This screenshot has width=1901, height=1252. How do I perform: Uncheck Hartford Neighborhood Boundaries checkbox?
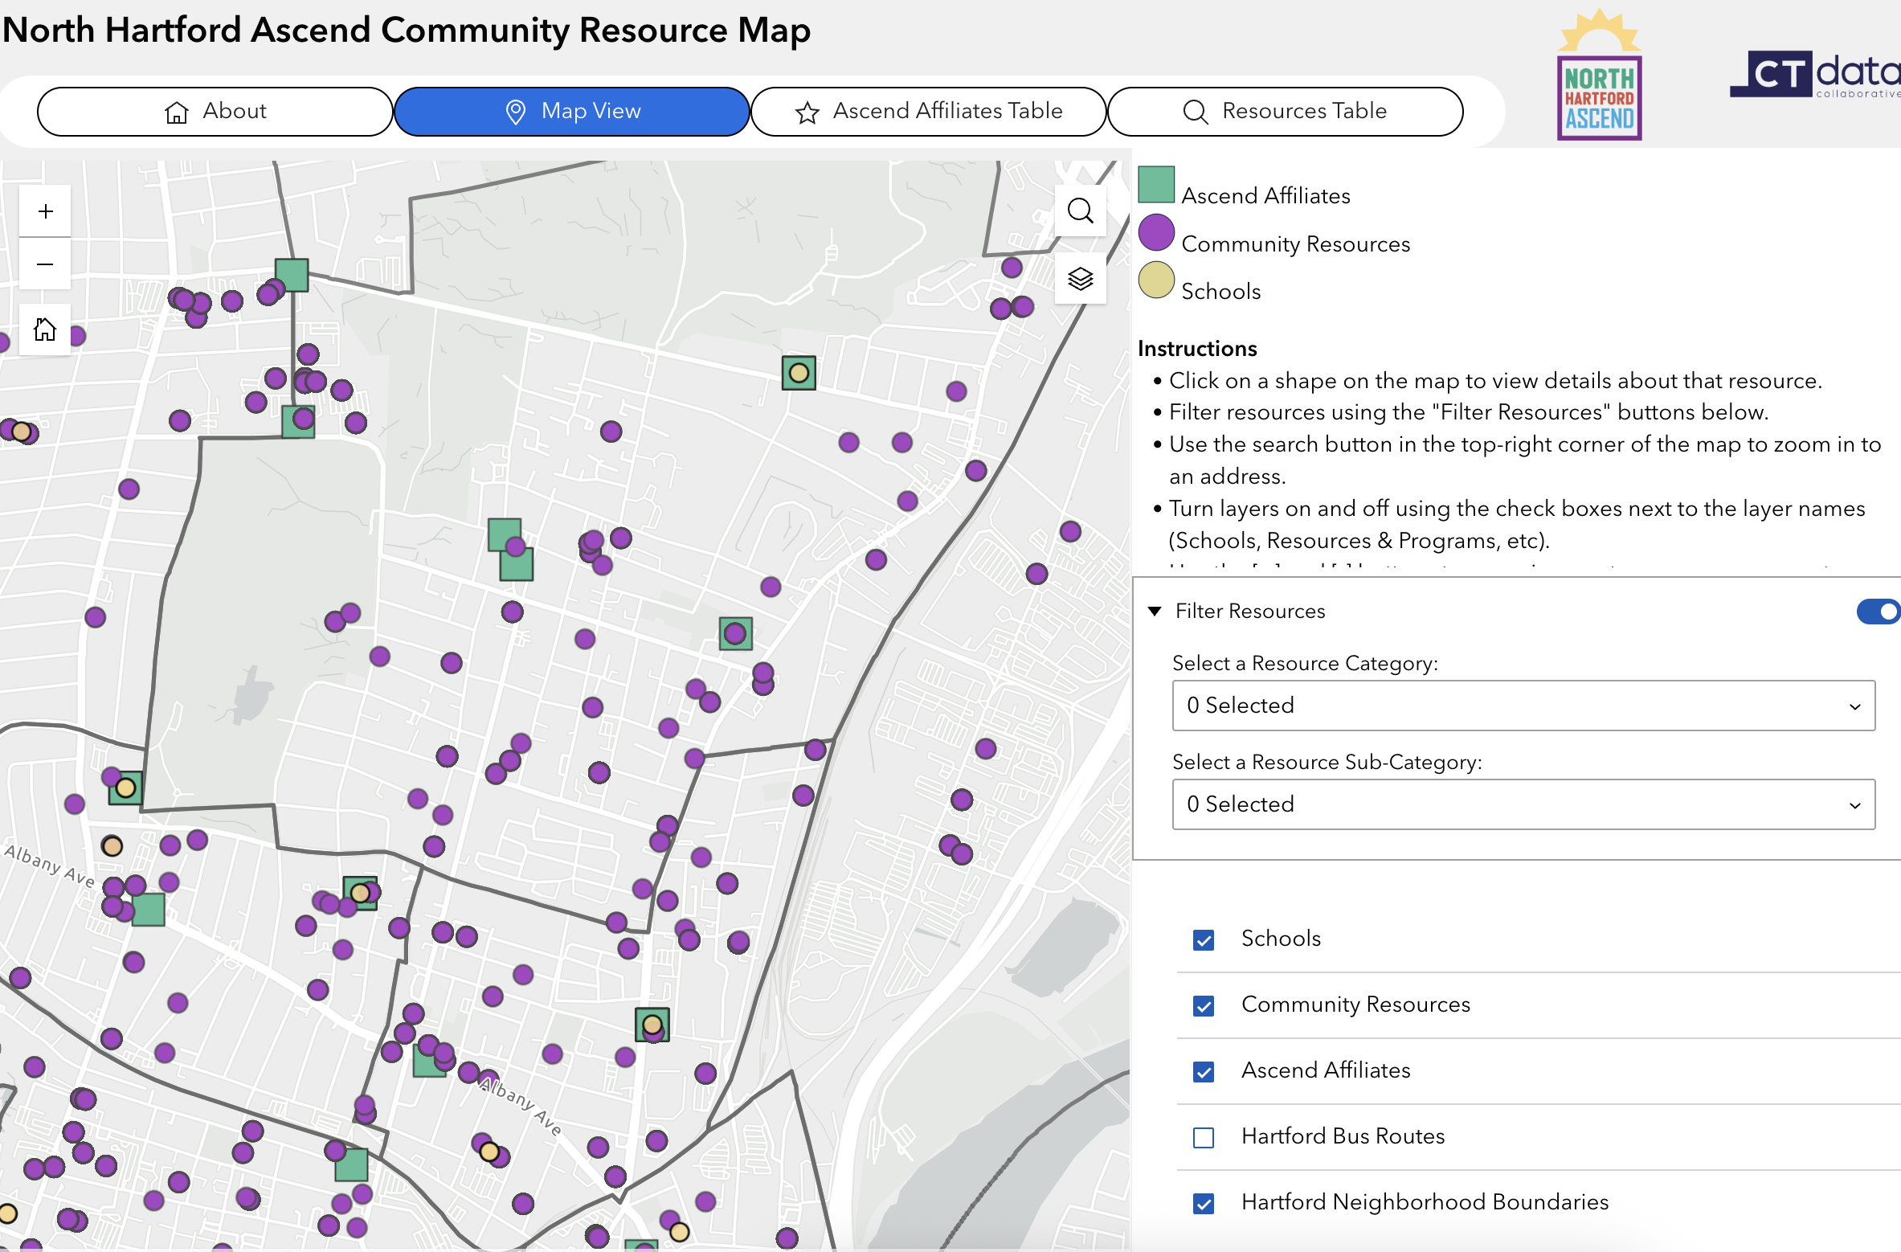pos(1203,1203)
